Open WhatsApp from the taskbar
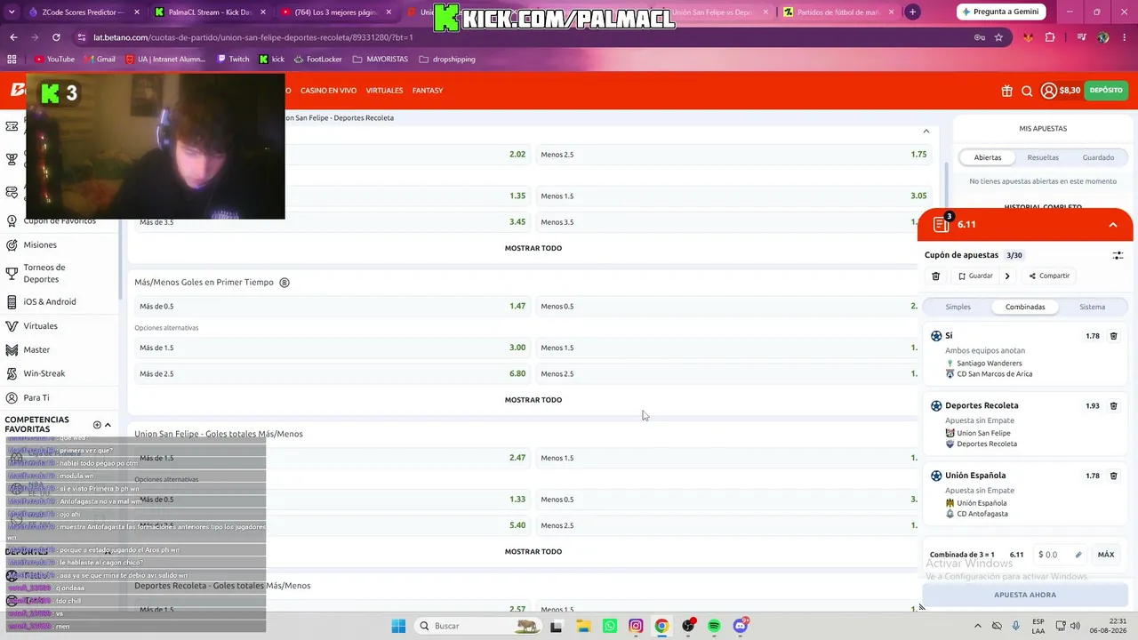This screenshot has width=1138, height=640. click(609, 626)
